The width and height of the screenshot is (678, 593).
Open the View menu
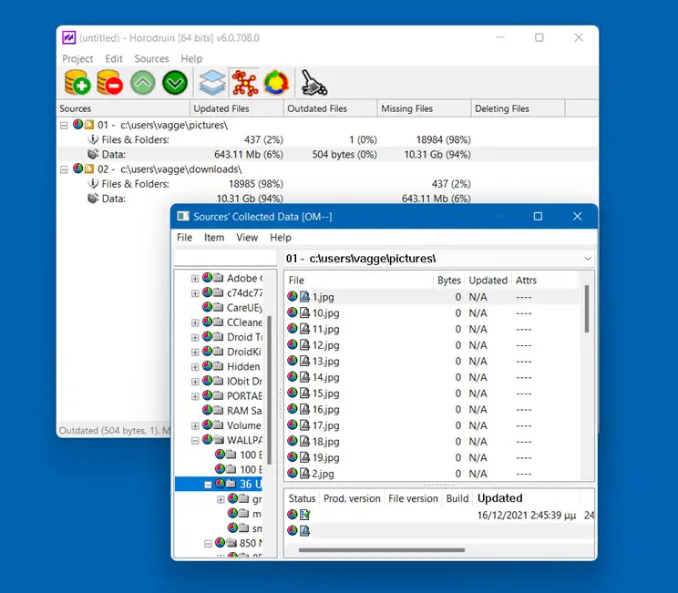(x=247, y=237)
